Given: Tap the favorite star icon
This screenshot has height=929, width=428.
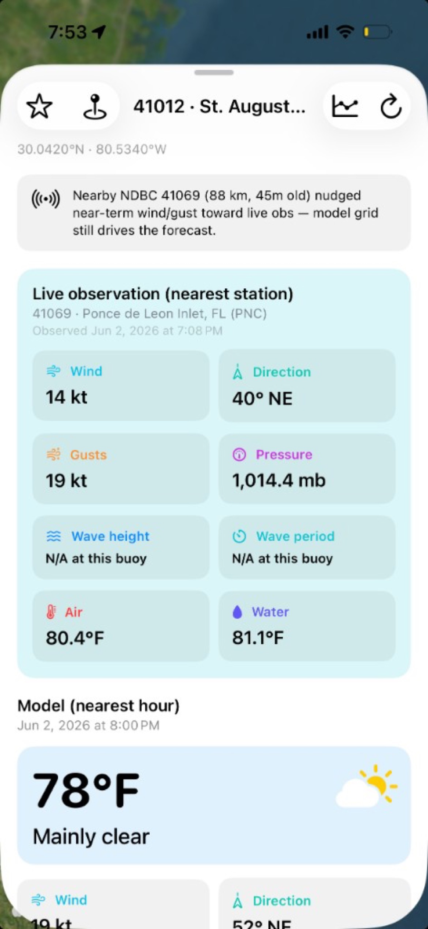Looking at the screenshot, I should tap(39, 106).
